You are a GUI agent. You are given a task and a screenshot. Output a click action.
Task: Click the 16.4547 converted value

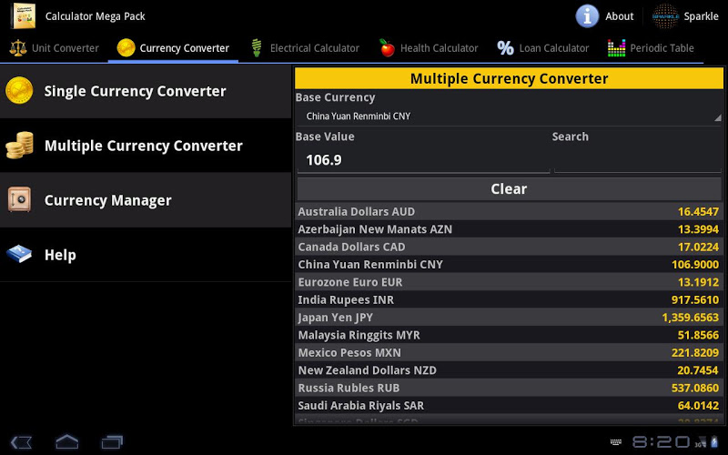click(698, 212)
